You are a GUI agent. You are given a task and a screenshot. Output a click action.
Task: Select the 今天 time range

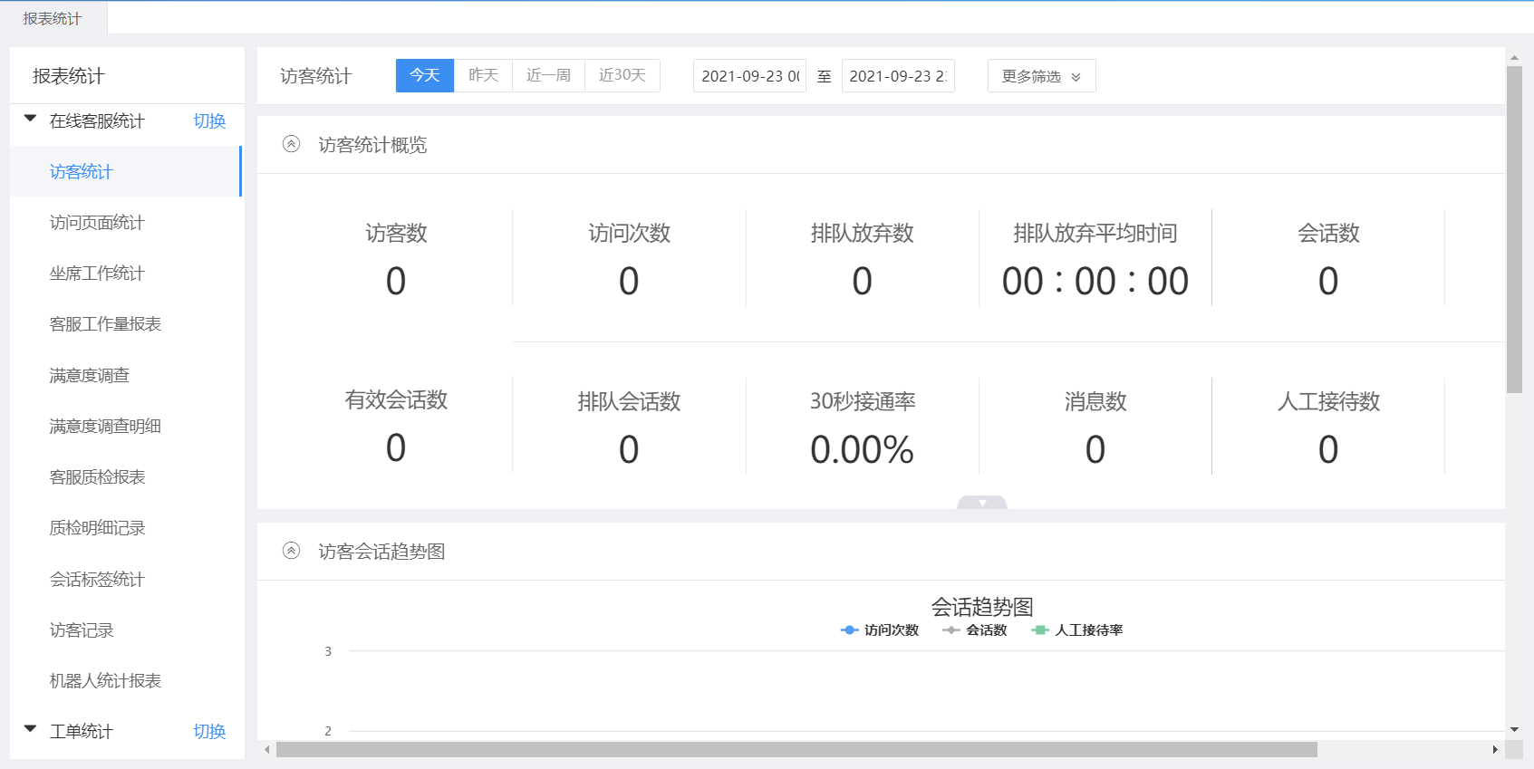(424, 75)
